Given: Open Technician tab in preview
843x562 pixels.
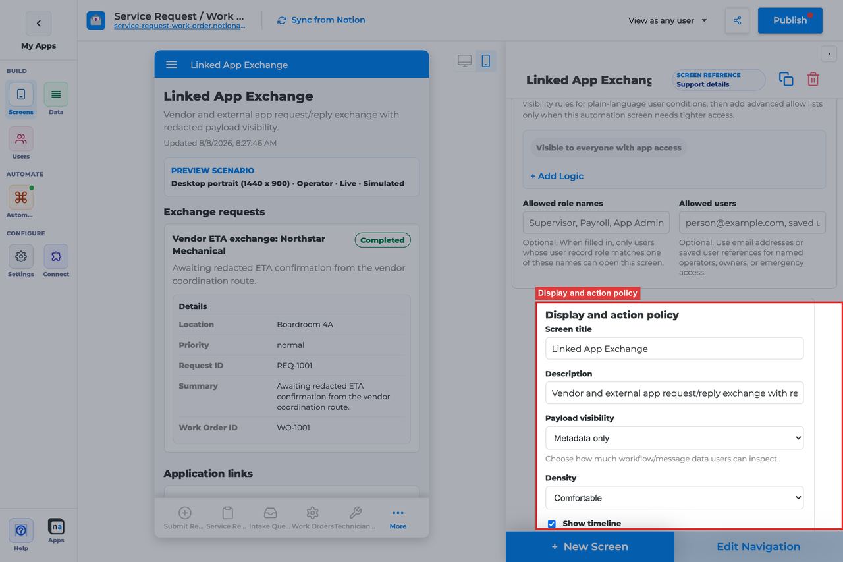Looking at the screenshot, I should pyautogui.click(x=355, y=518).
